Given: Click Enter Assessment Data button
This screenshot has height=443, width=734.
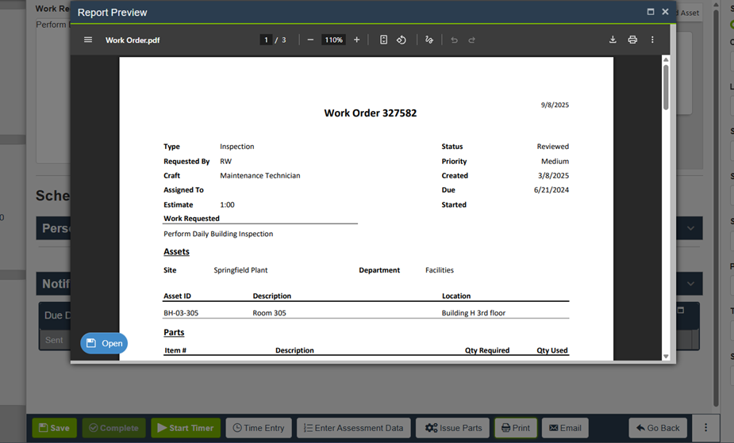Looking at the screenshot, I should (x=353, y=428).
